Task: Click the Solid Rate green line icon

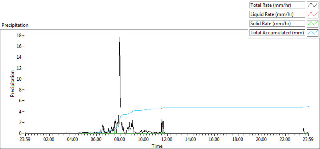Action: (312, 24)
